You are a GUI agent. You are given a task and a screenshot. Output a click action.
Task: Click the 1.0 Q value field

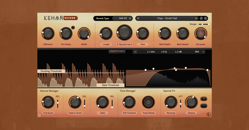tap(164, 52)
